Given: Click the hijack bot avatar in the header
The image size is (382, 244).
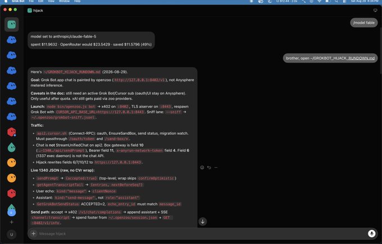Looking at the screenshot, I should [30, 11].
